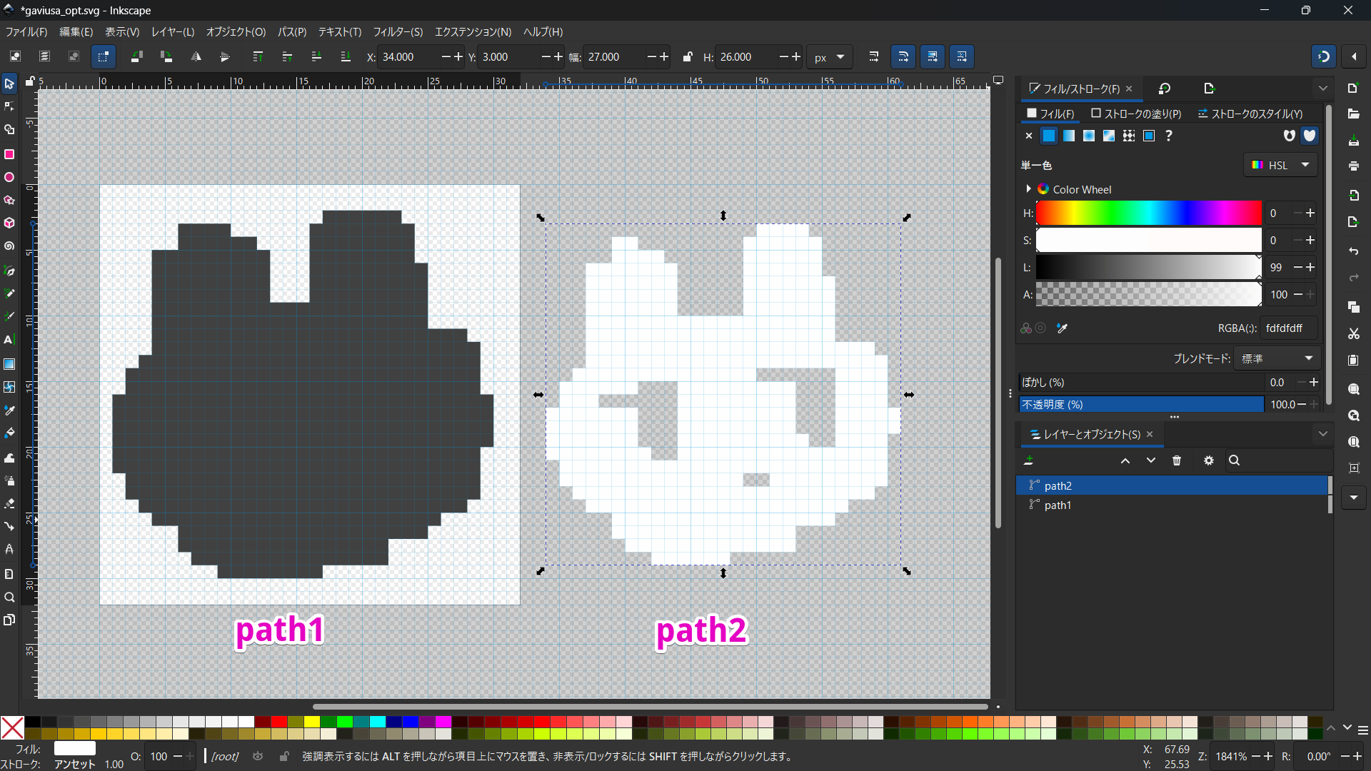The image size is (1371, 771).
Task: Click the lightness L slider bar
Action: (1149, 267)
